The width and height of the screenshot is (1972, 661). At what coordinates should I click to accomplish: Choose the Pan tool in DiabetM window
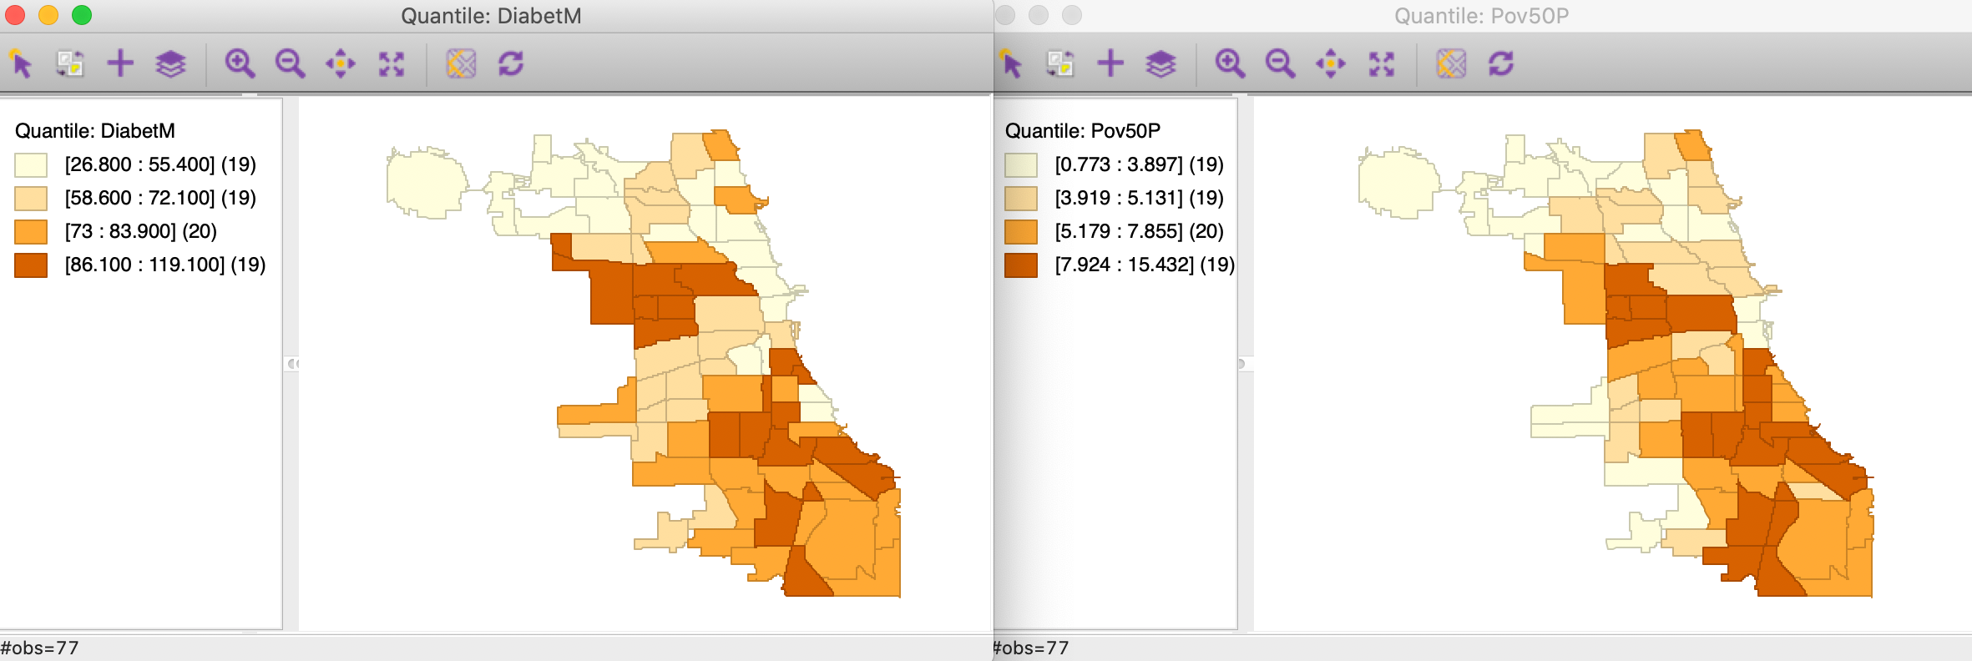coord(341,63)
